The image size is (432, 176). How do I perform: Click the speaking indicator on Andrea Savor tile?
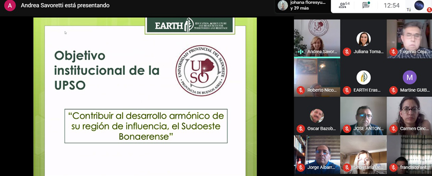(301, 51)
